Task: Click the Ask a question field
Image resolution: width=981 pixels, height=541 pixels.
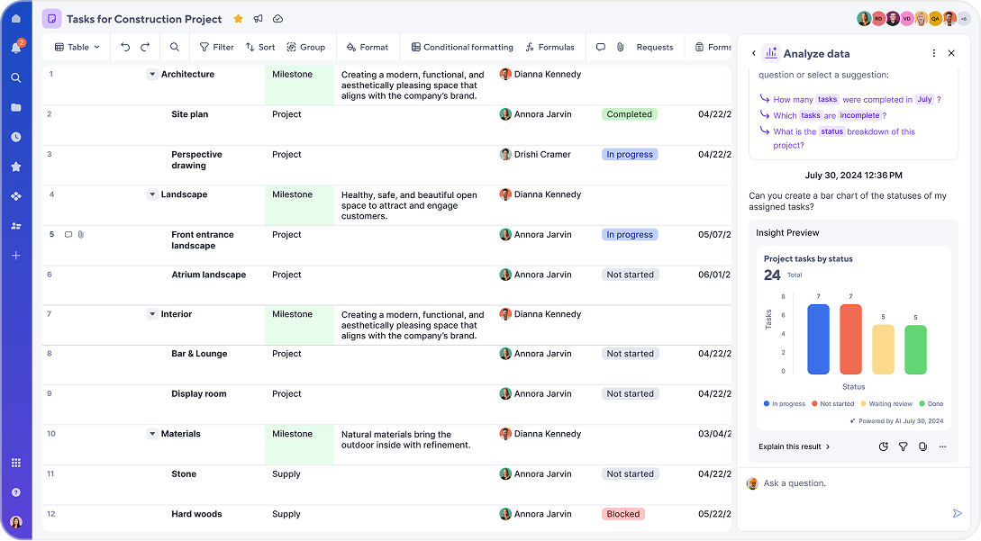Action: (853, 482)
